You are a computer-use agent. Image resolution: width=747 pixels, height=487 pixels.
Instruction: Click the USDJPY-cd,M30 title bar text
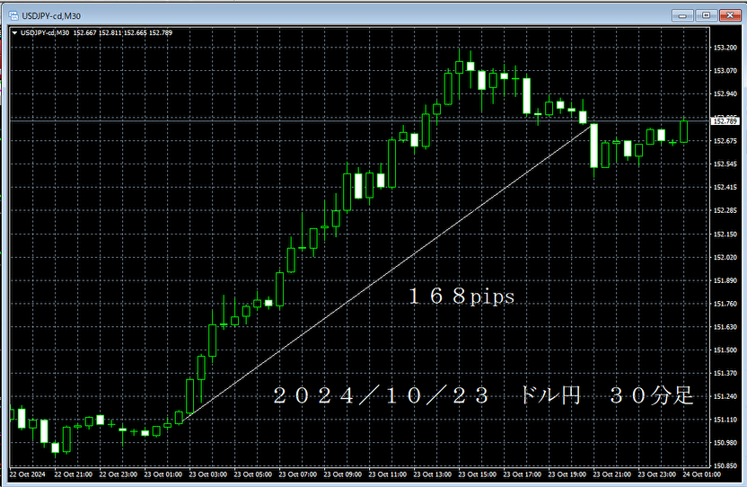(x=51, y=16)
